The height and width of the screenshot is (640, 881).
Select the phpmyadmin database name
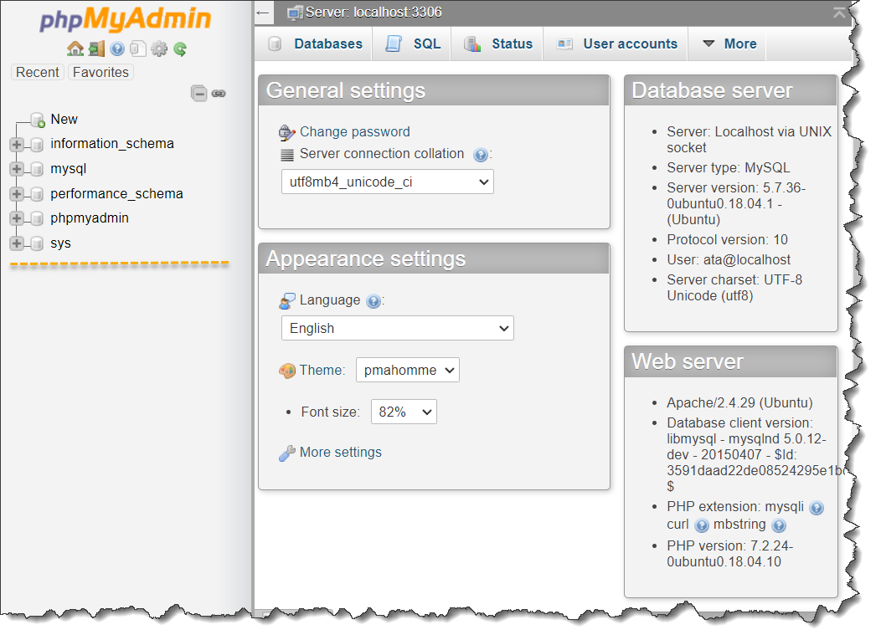tap(90, 218)
